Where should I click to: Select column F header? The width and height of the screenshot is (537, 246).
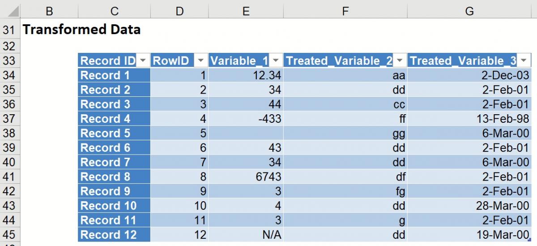pos(345,11)
